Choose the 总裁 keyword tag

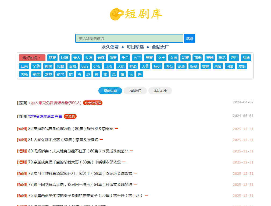(x=60, y=66)
